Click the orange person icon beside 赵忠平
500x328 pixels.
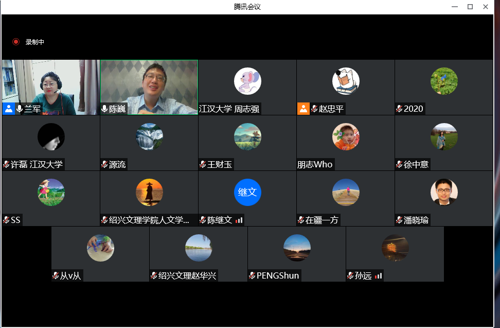(x=303, y=109)
